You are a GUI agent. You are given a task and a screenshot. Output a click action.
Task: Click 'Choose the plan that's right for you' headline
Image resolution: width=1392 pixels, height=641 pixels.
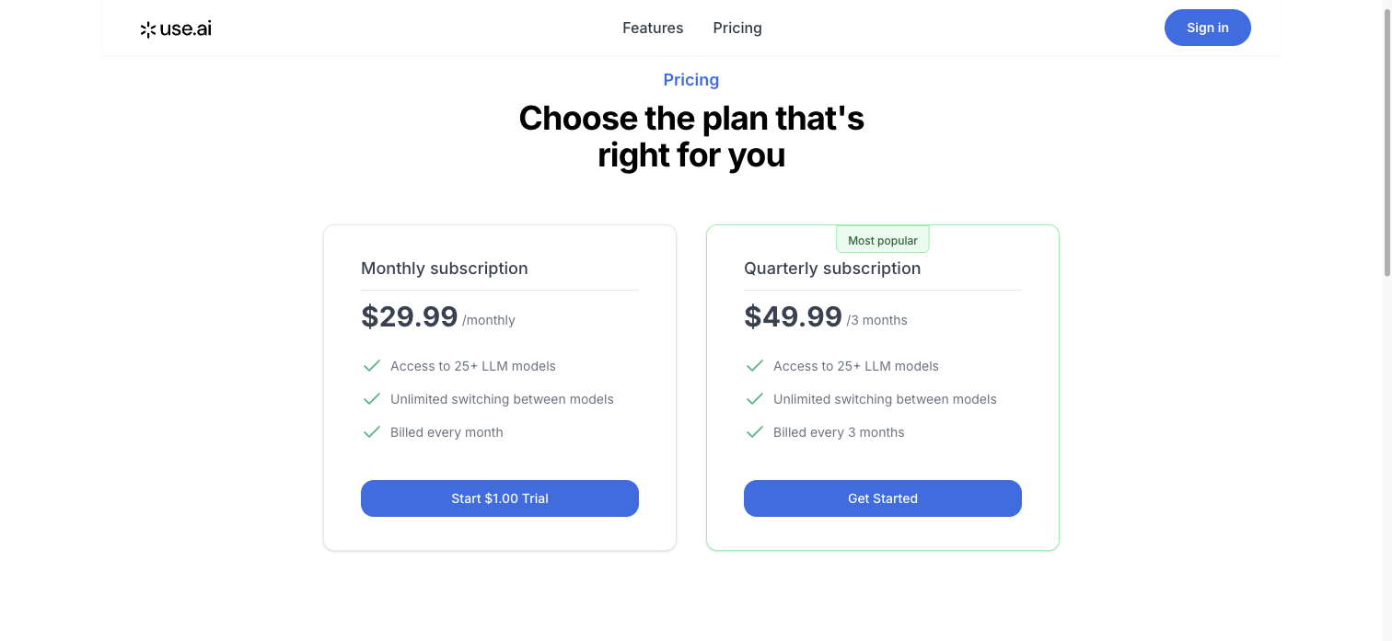click(691, 136)
